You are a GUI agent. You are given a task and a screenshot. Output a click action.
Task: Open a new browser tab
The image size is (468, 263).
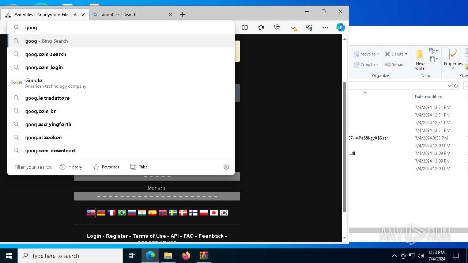pyautogui.click(x=183, y=15)
